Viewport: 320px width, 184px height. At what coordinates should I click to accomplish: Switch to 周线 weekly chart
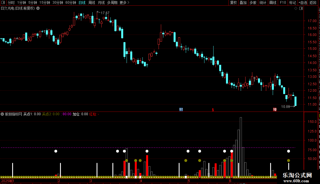tap(92, 3)
